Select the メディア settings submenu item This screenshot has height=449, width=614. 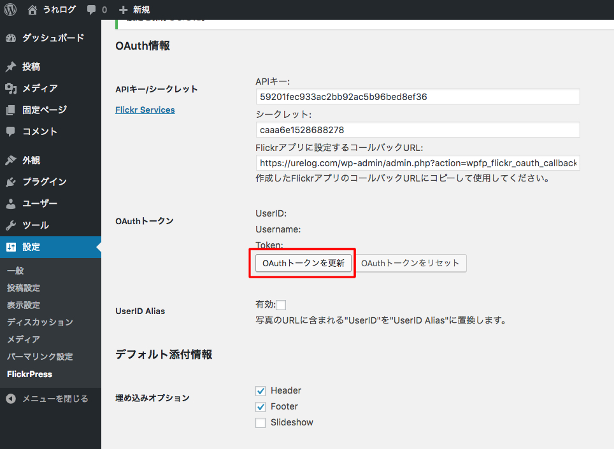pos(24,339)
